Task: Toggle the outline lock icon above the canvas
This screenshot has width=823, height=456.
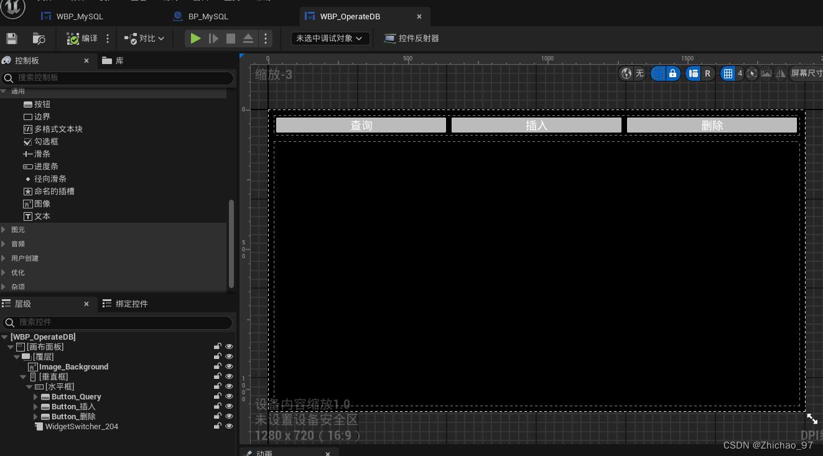Action: pos(672,73)
